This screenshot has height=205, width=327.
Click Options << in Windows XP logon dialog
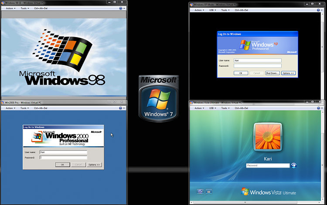(x=289, y=73)
